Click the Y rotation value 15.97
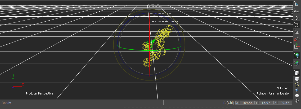 tap(266, 103)
